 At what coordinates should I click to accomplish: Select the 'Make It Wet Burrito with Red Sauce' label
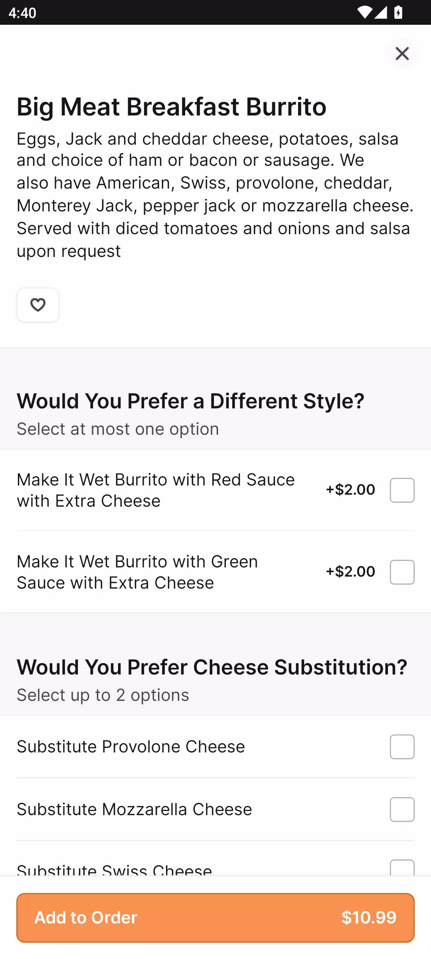(x=156, y=490)
